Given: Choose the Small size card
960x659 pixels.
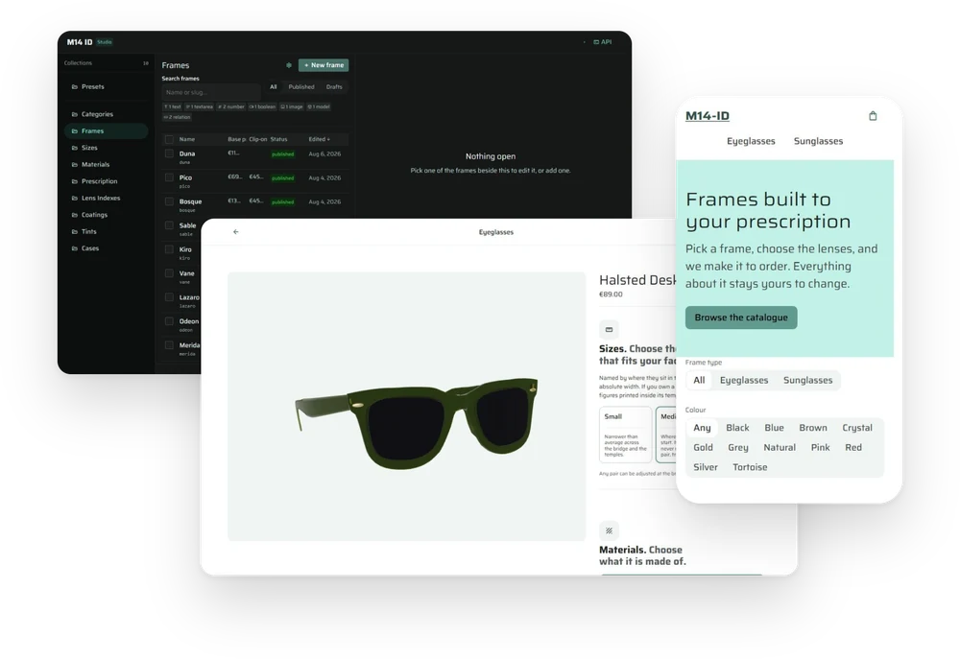Looking at the screenshot, I should click(x=625, y=434).
